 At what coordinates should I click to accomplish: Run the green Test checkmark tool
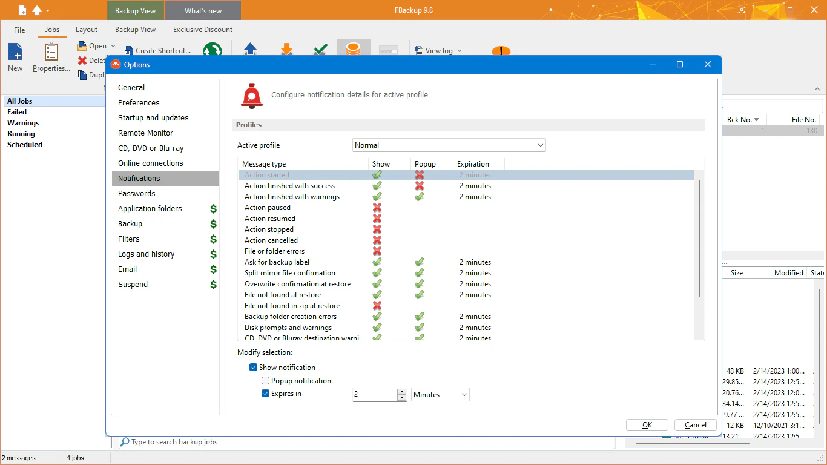click(x=320, y=48)
